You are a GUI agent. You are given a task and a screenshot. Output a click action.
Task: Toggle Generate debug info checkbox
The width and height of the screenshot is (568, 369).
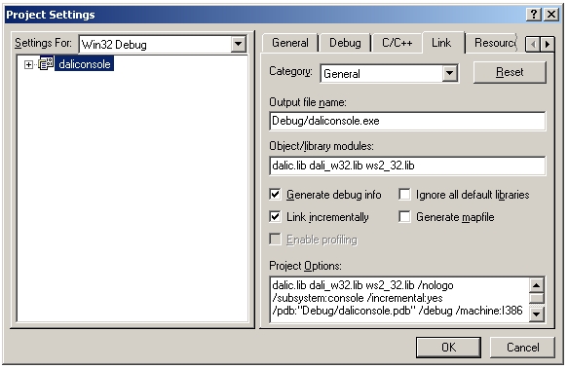tap(275, 195)
